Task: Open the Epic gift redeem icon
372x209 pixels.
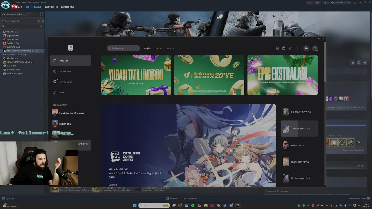Action: coord(284,48)
